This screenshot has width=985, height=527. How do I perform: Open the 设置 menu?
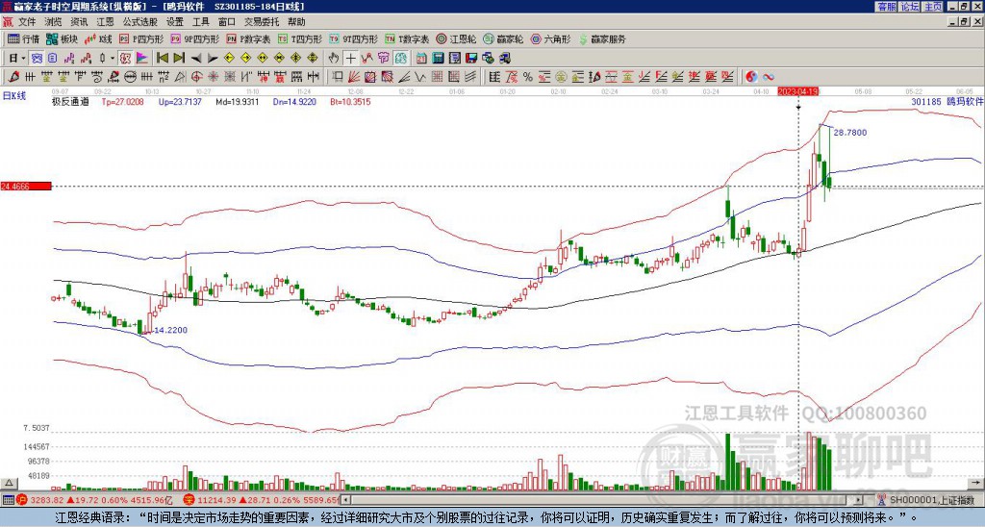(175, 22)
